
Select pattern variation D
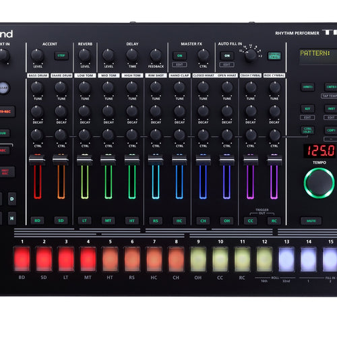click(x=12, y=199)
